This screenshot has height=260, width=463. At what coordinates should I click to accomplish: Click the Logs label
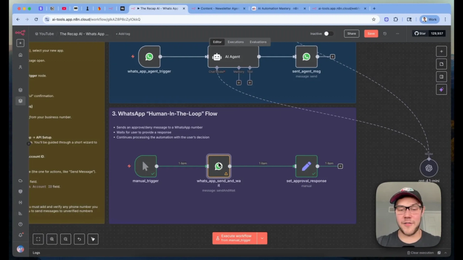tap(36, 252)
